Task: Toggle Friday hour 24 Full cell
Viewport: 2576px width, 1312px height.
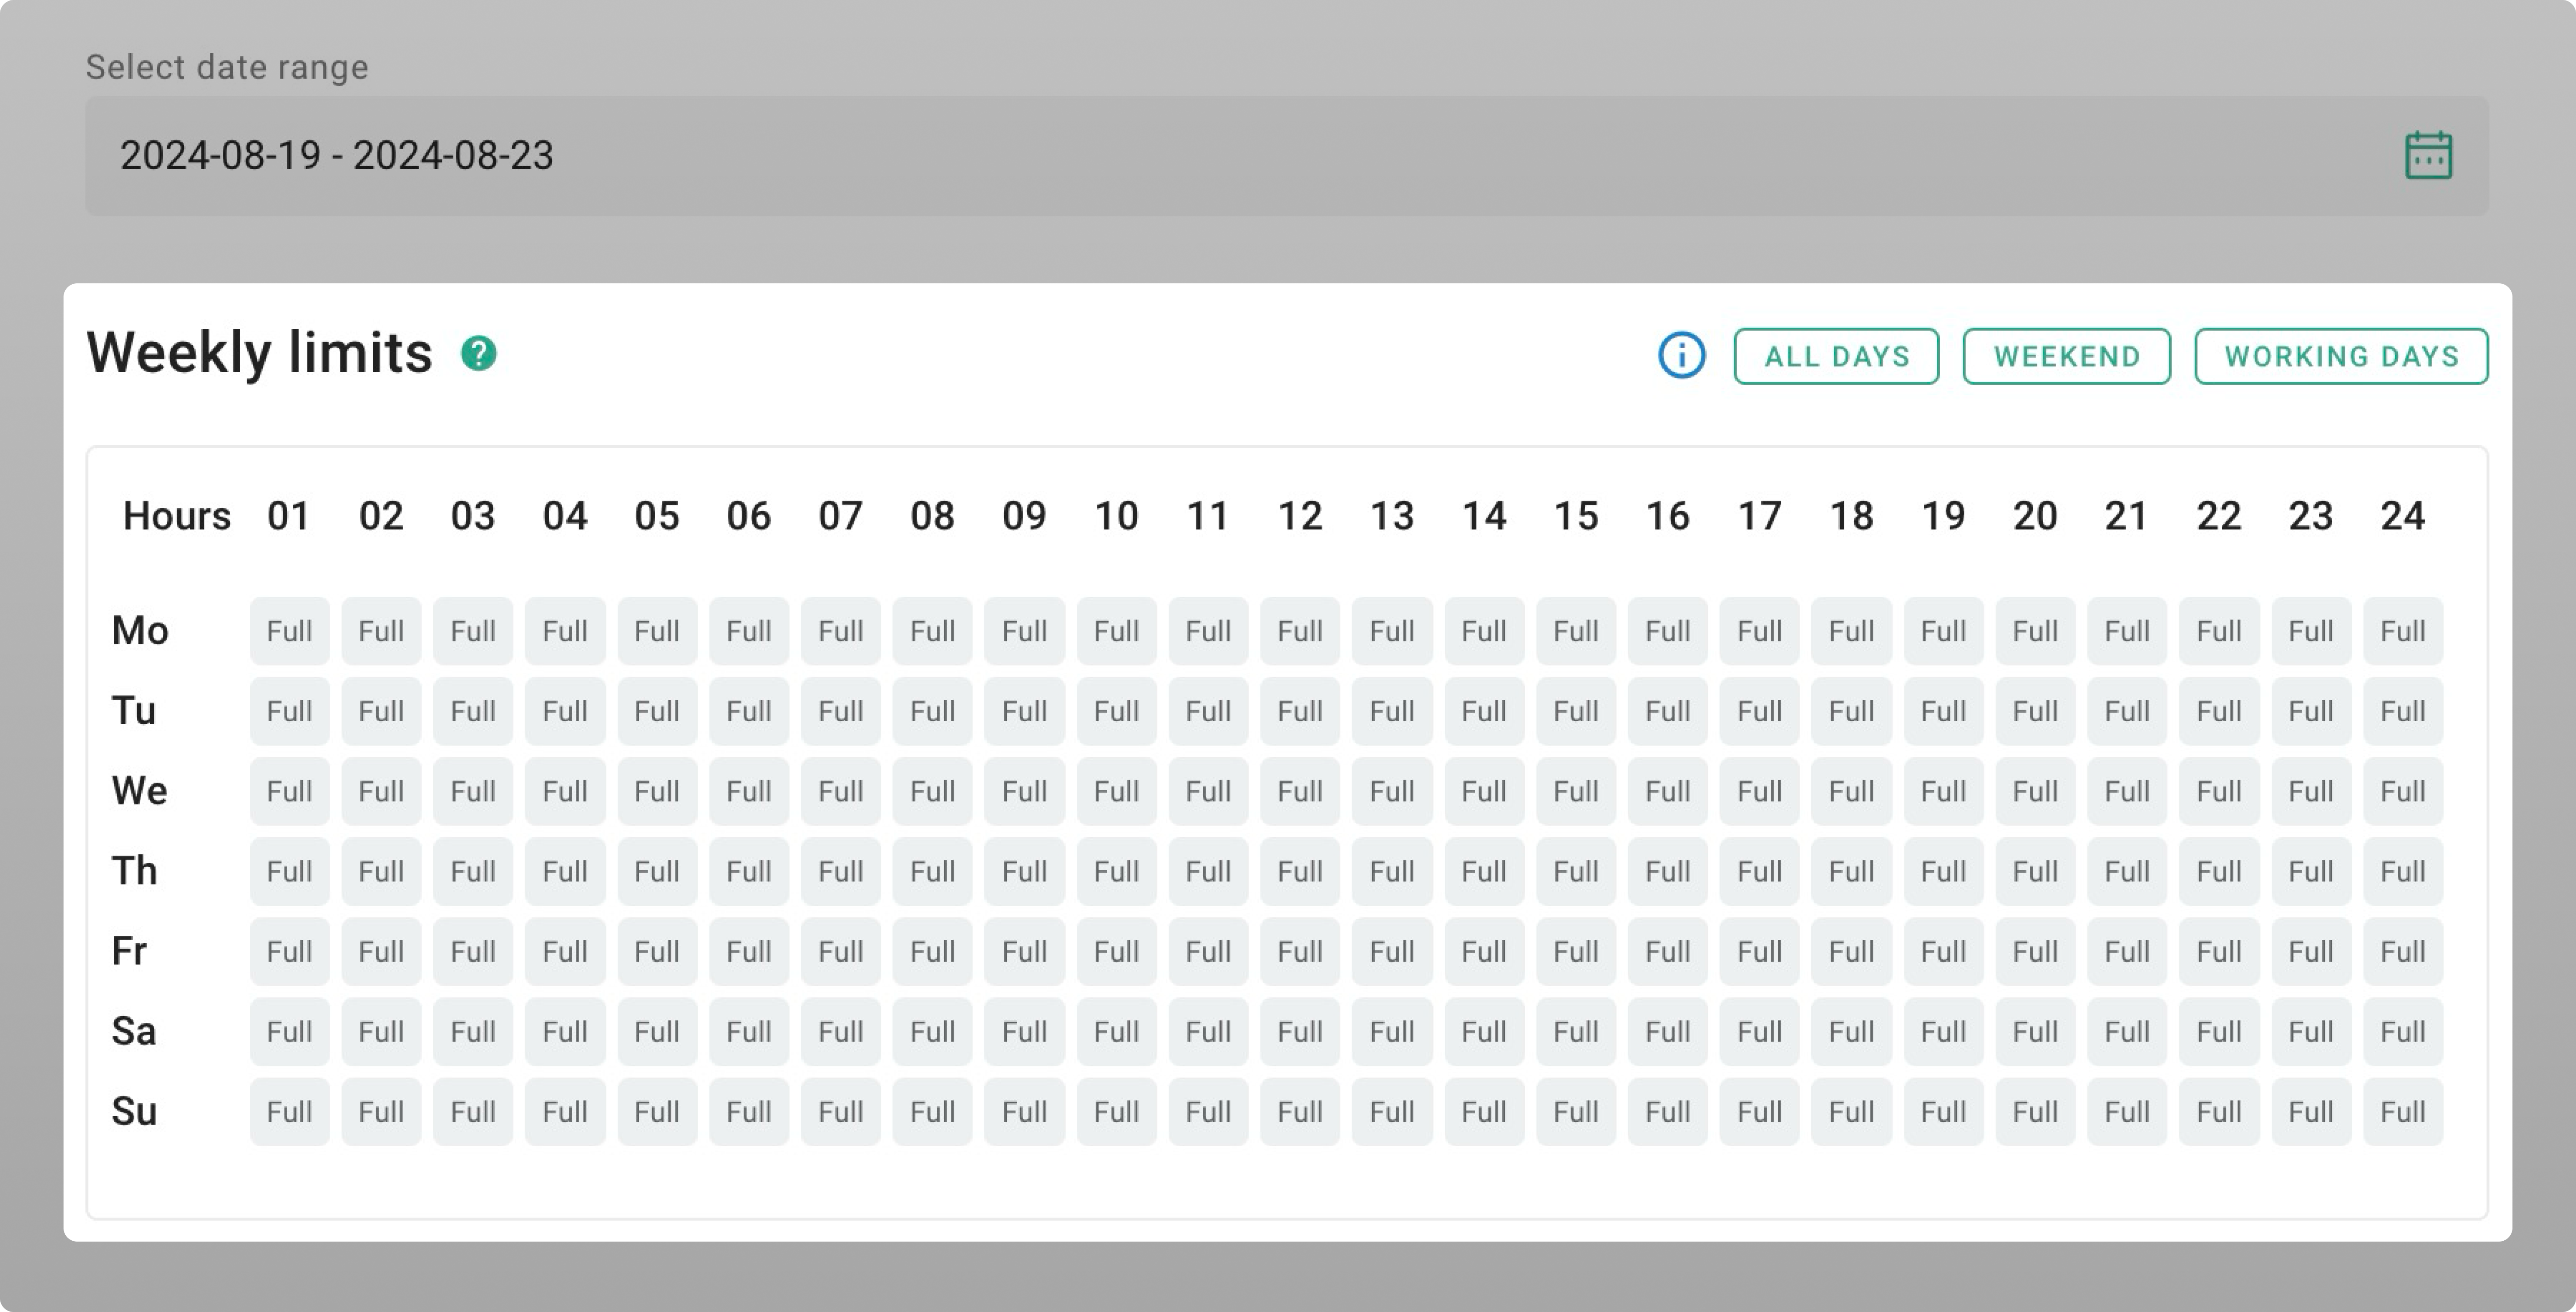Action: click(2402, 951)
